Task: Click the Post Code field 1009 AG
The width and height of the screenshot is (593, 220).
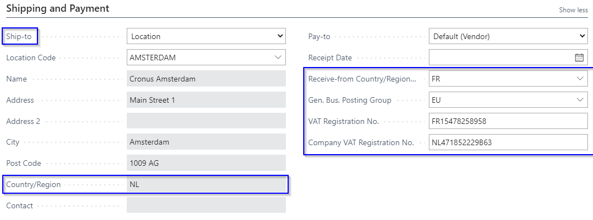Action: [x=206, y=163]
